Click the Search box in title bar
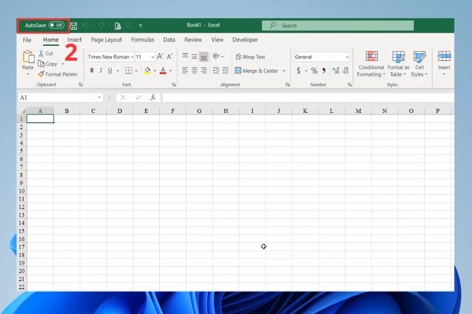 click(337, 25)
